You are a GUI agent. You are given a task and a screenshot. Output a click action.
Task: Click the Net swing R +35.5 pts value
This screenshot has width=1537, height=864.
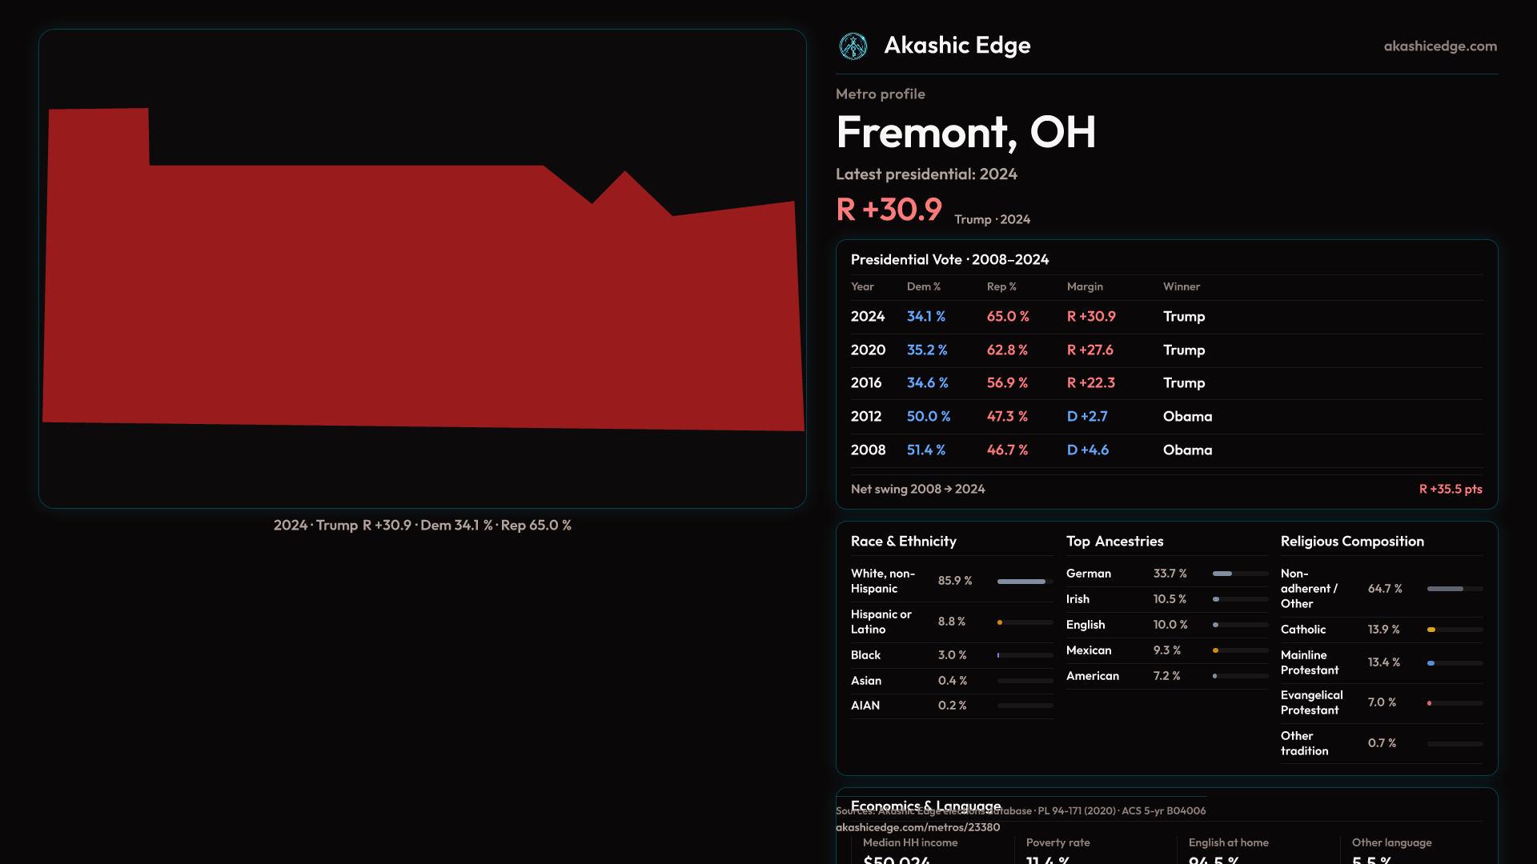click(x=1450, y=490)
